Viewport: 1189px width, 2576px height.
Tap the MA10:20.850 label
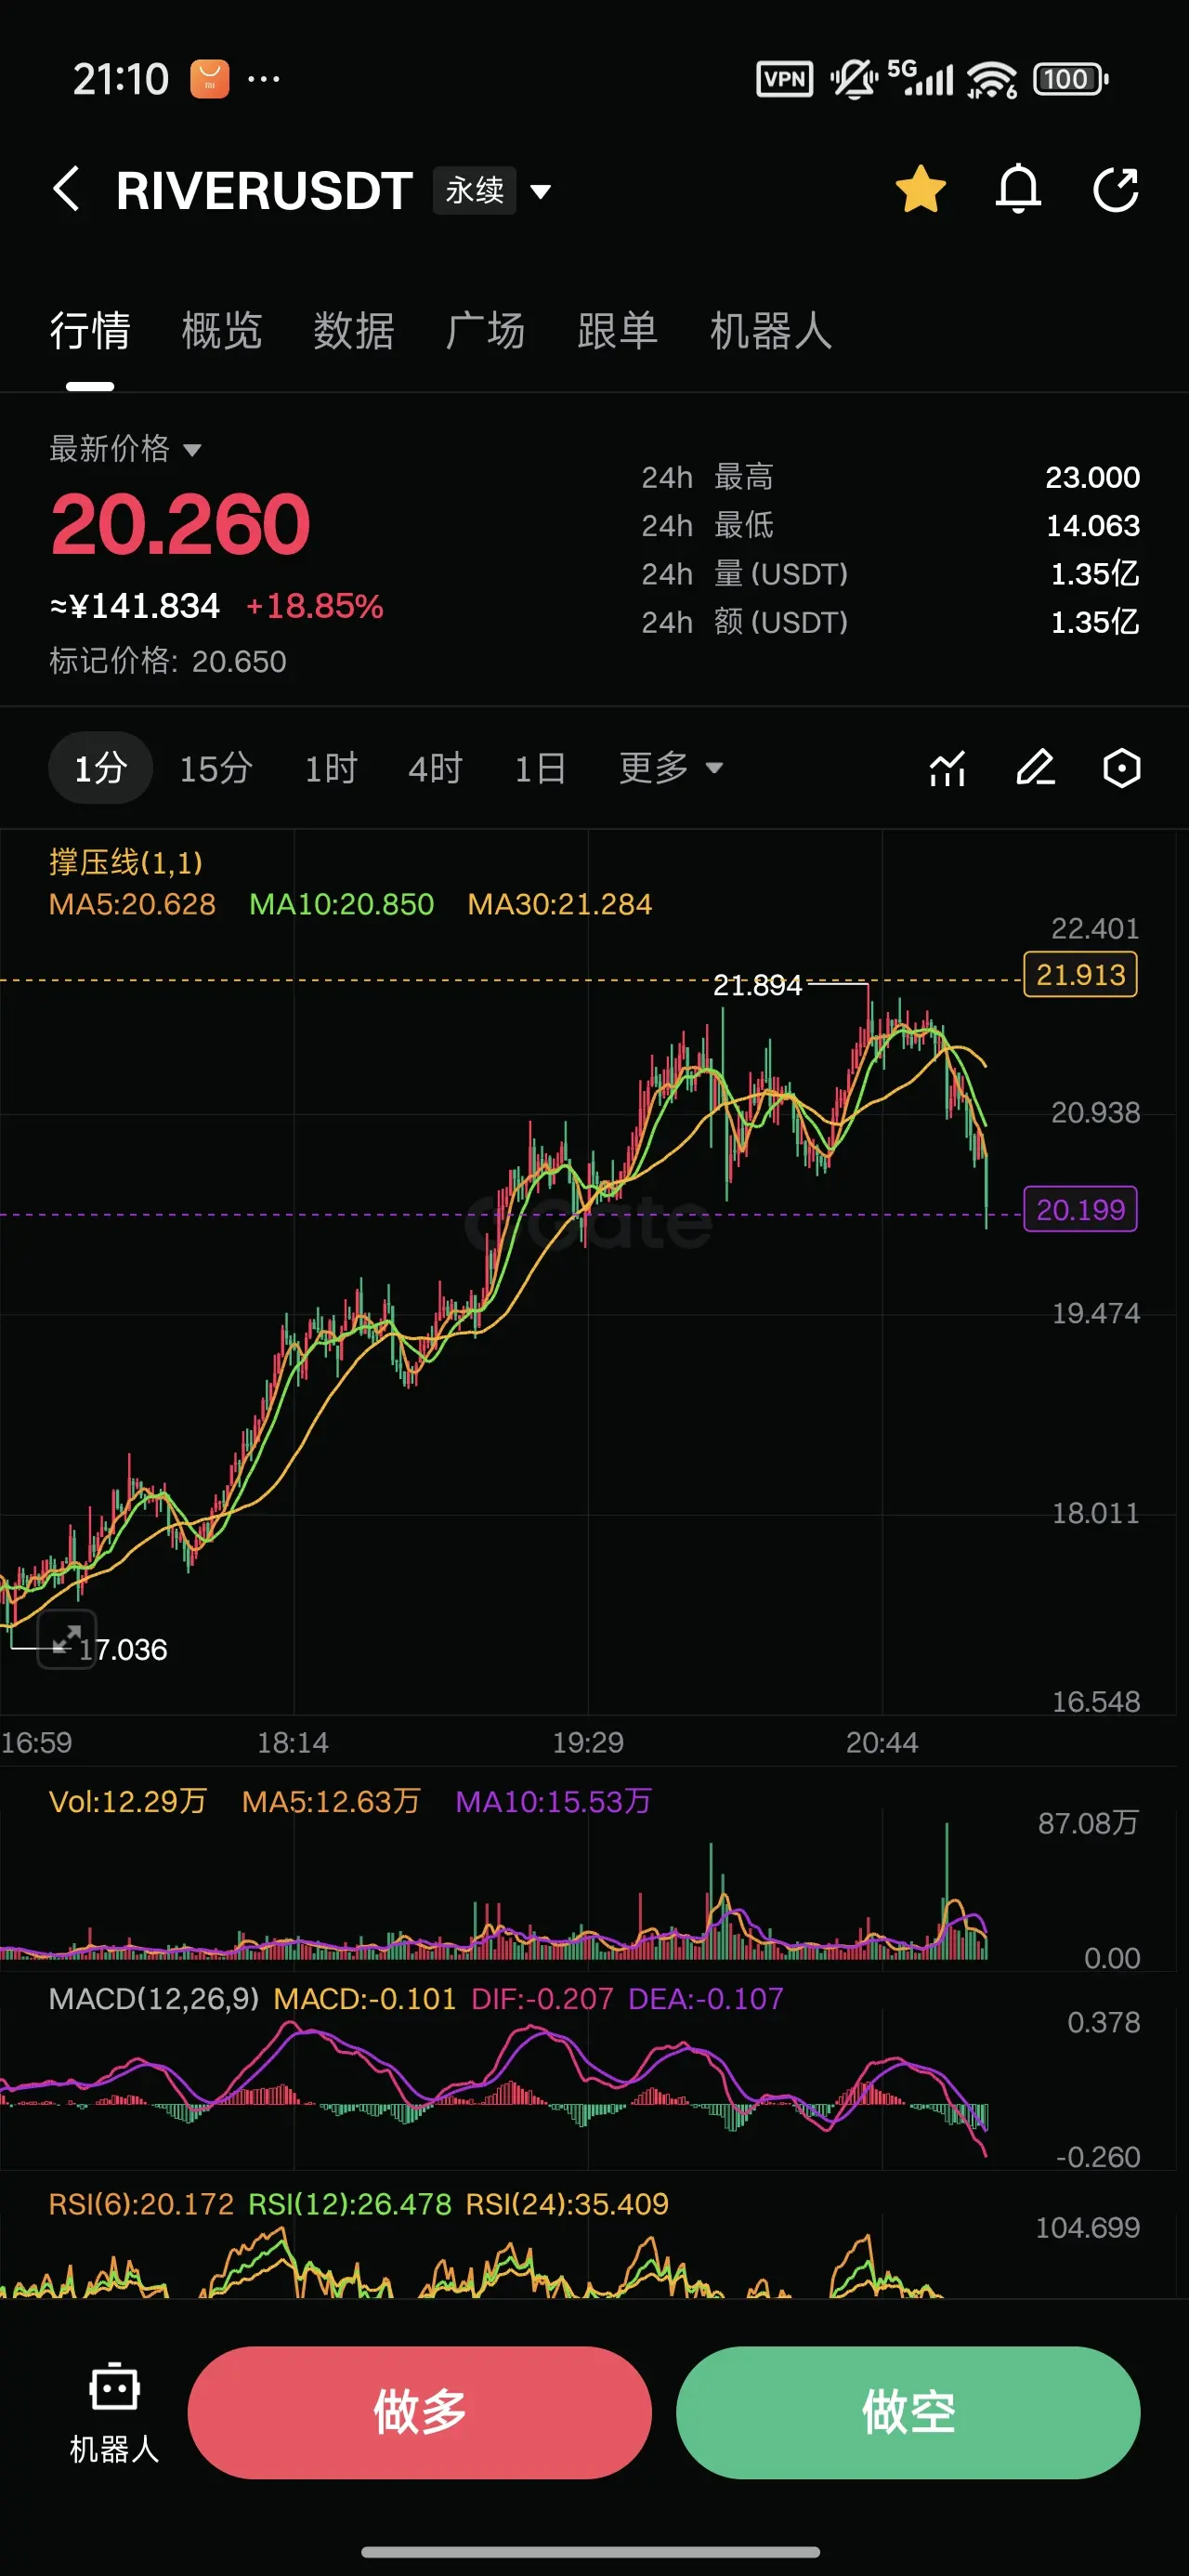pos(341,904)
